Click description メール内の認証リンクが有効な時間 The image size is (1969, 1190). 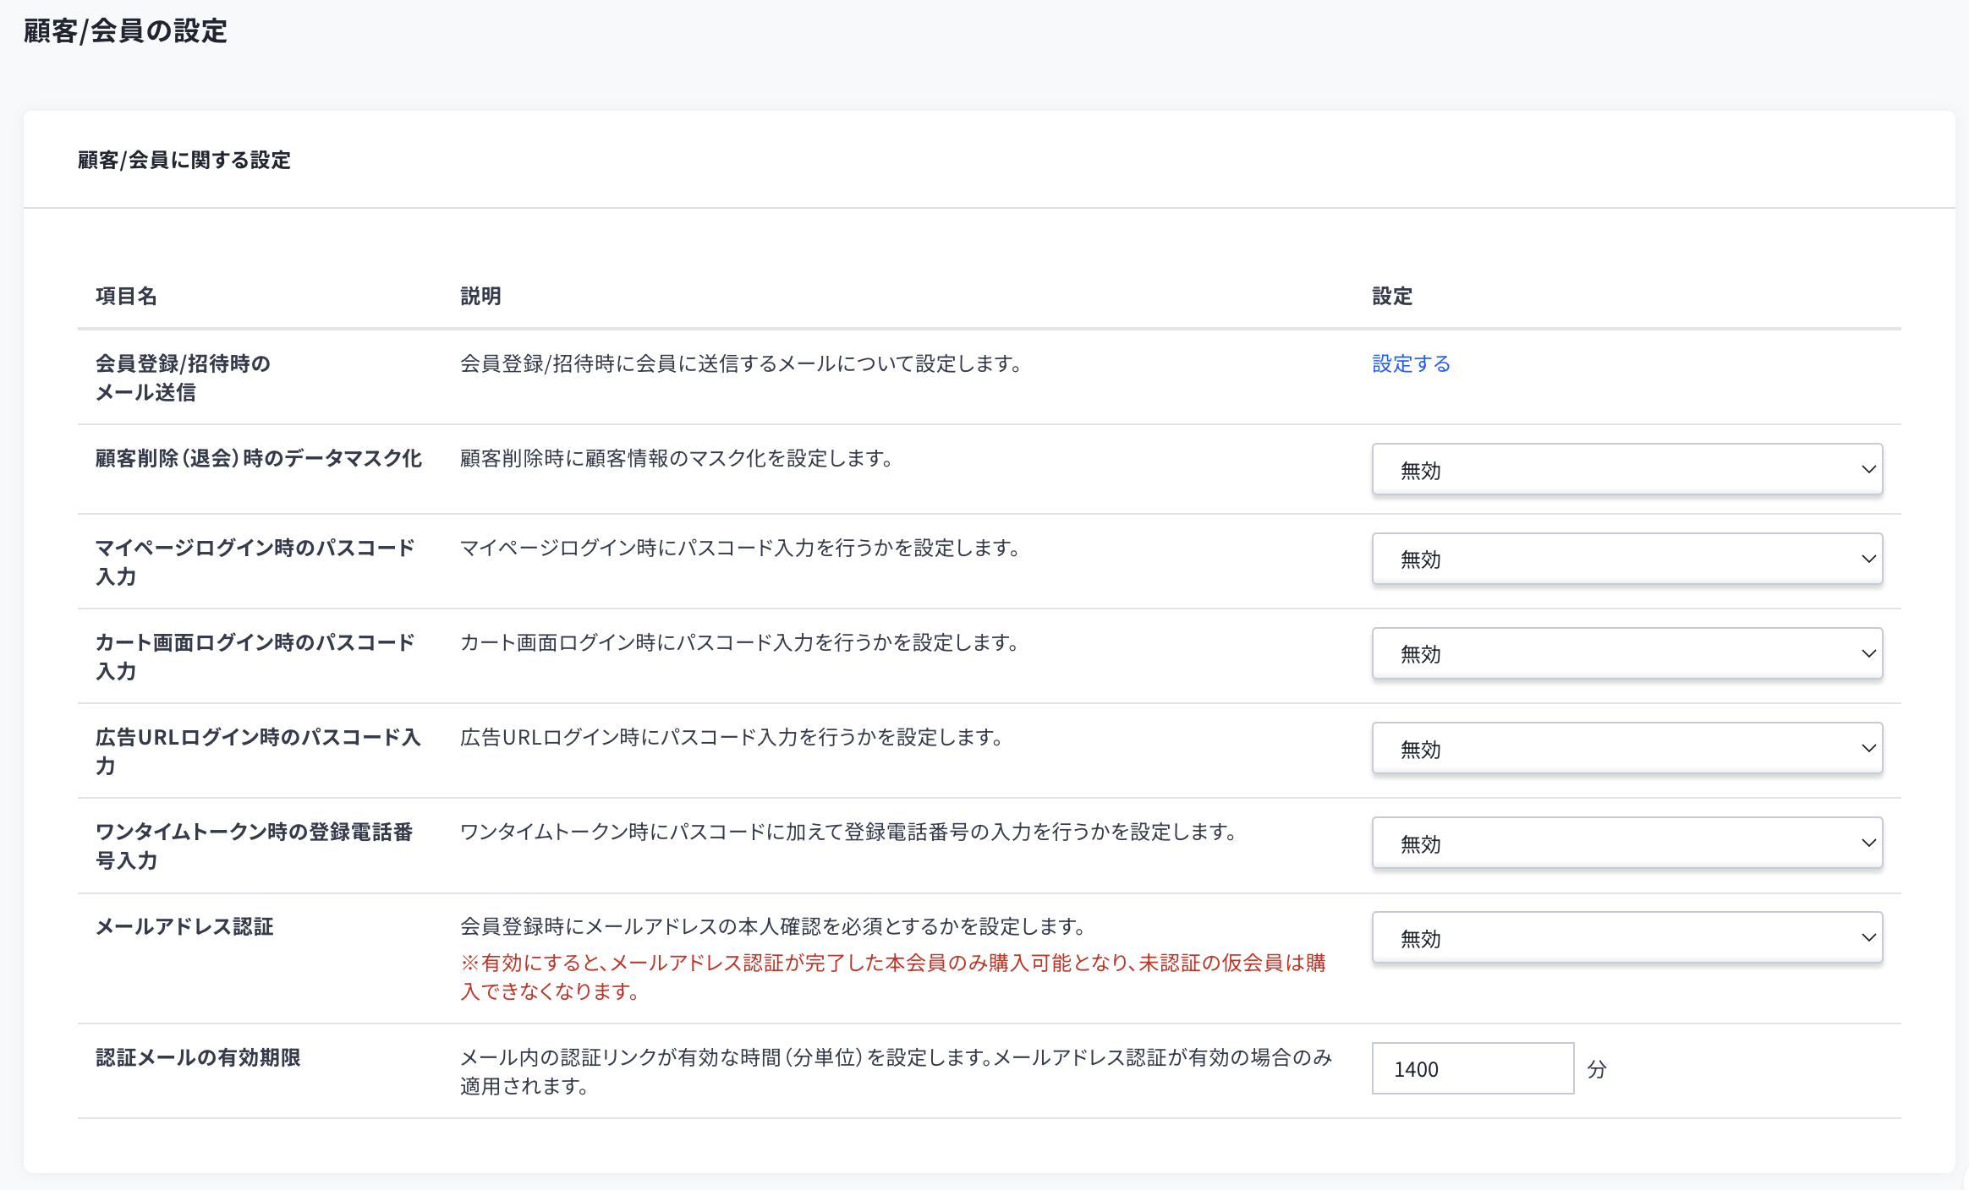pos(897,1071)
